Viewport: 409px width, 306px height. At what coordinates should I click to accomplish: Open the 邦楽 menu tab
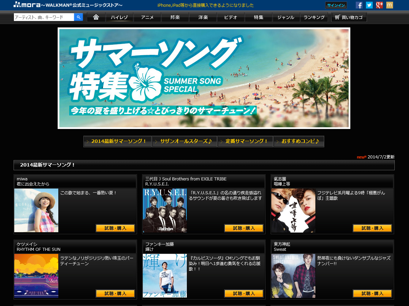click(x=175, y=17)
